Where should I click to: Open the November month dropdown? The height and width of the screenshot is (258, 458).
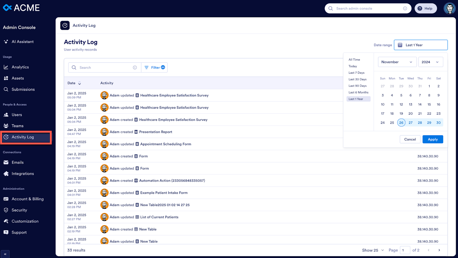397,62
